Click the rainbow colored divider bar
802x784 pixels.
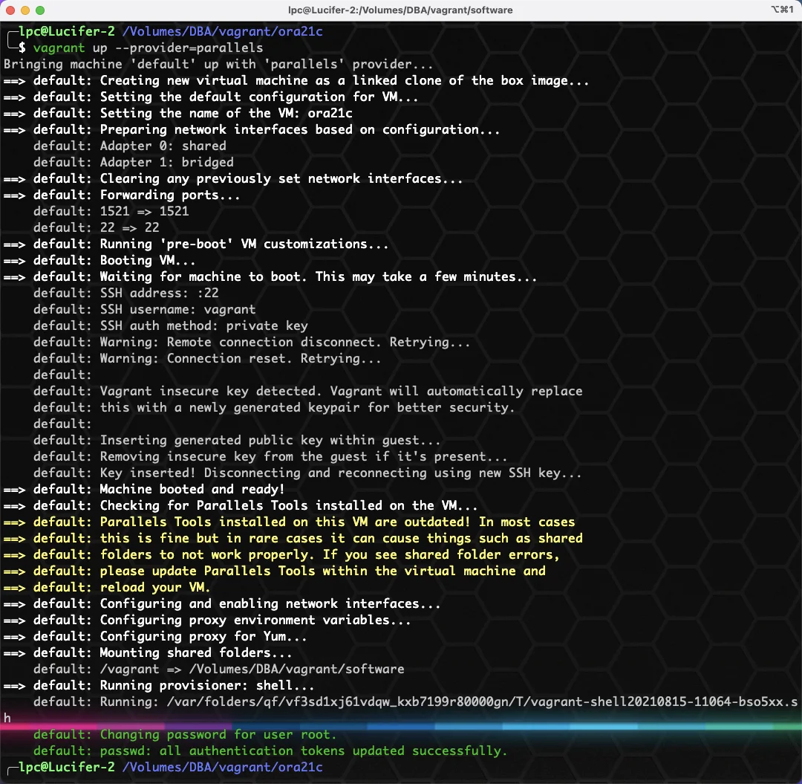coord(401,726)
